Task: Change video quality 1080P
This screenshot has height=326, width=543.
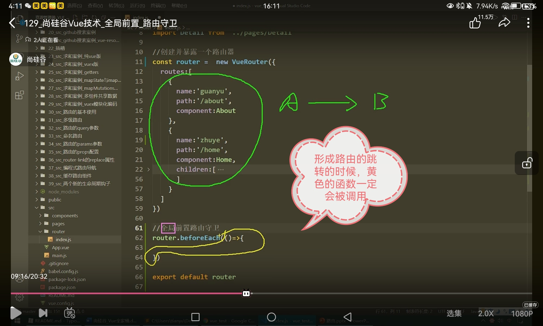Action: pyautogui.click(x=522, y=314)
